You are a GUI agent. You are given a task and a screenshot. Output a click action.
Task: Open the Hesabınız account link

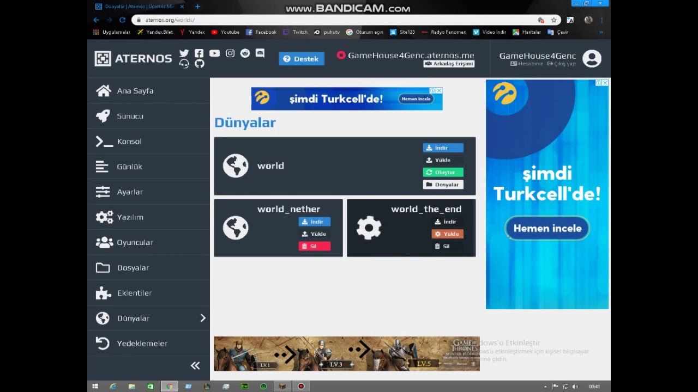tap(527, 64)
